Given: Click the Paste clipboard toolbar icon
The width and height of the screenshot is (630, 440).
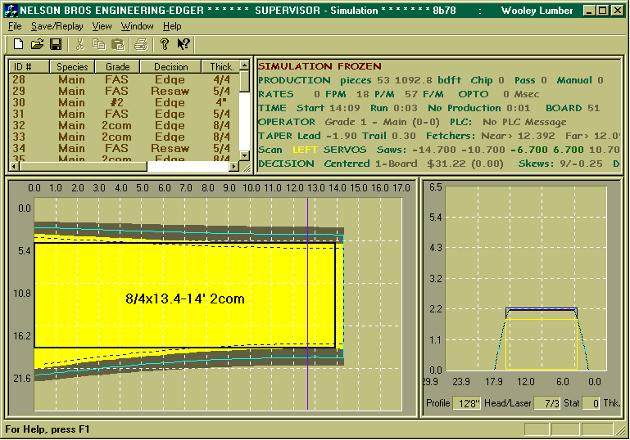Looking at the screenshot, I should click(x=117, y=43).
